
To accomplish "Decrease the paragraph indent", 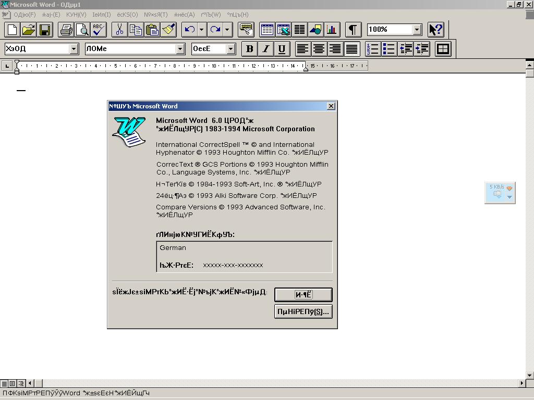I will pos(405,49).
